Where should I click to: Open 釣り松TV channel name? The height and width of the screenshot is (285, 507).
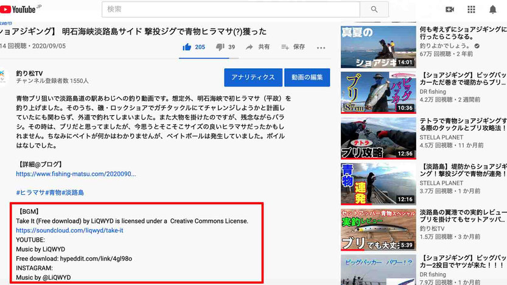pyautogui.click(x=29, y=74)
